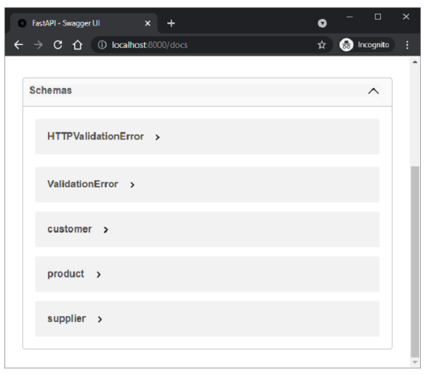Click the product model name
The height and width of the screenshot is (375, 426).
(x=65, y=274)
